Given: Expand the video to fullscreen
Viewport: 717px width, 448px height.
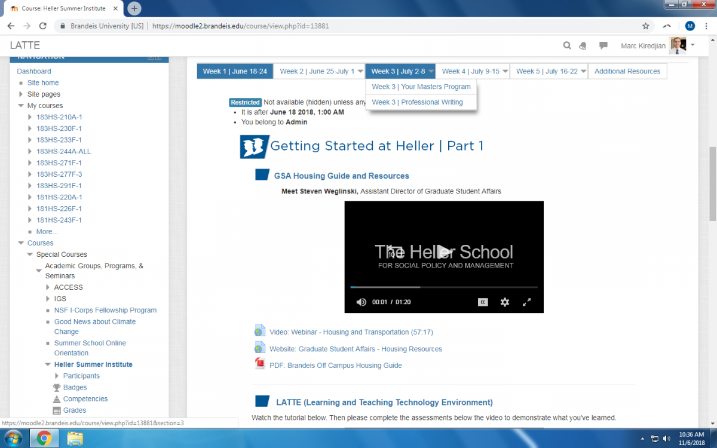Looking at the screenshot, I should (x=527, y=302).
